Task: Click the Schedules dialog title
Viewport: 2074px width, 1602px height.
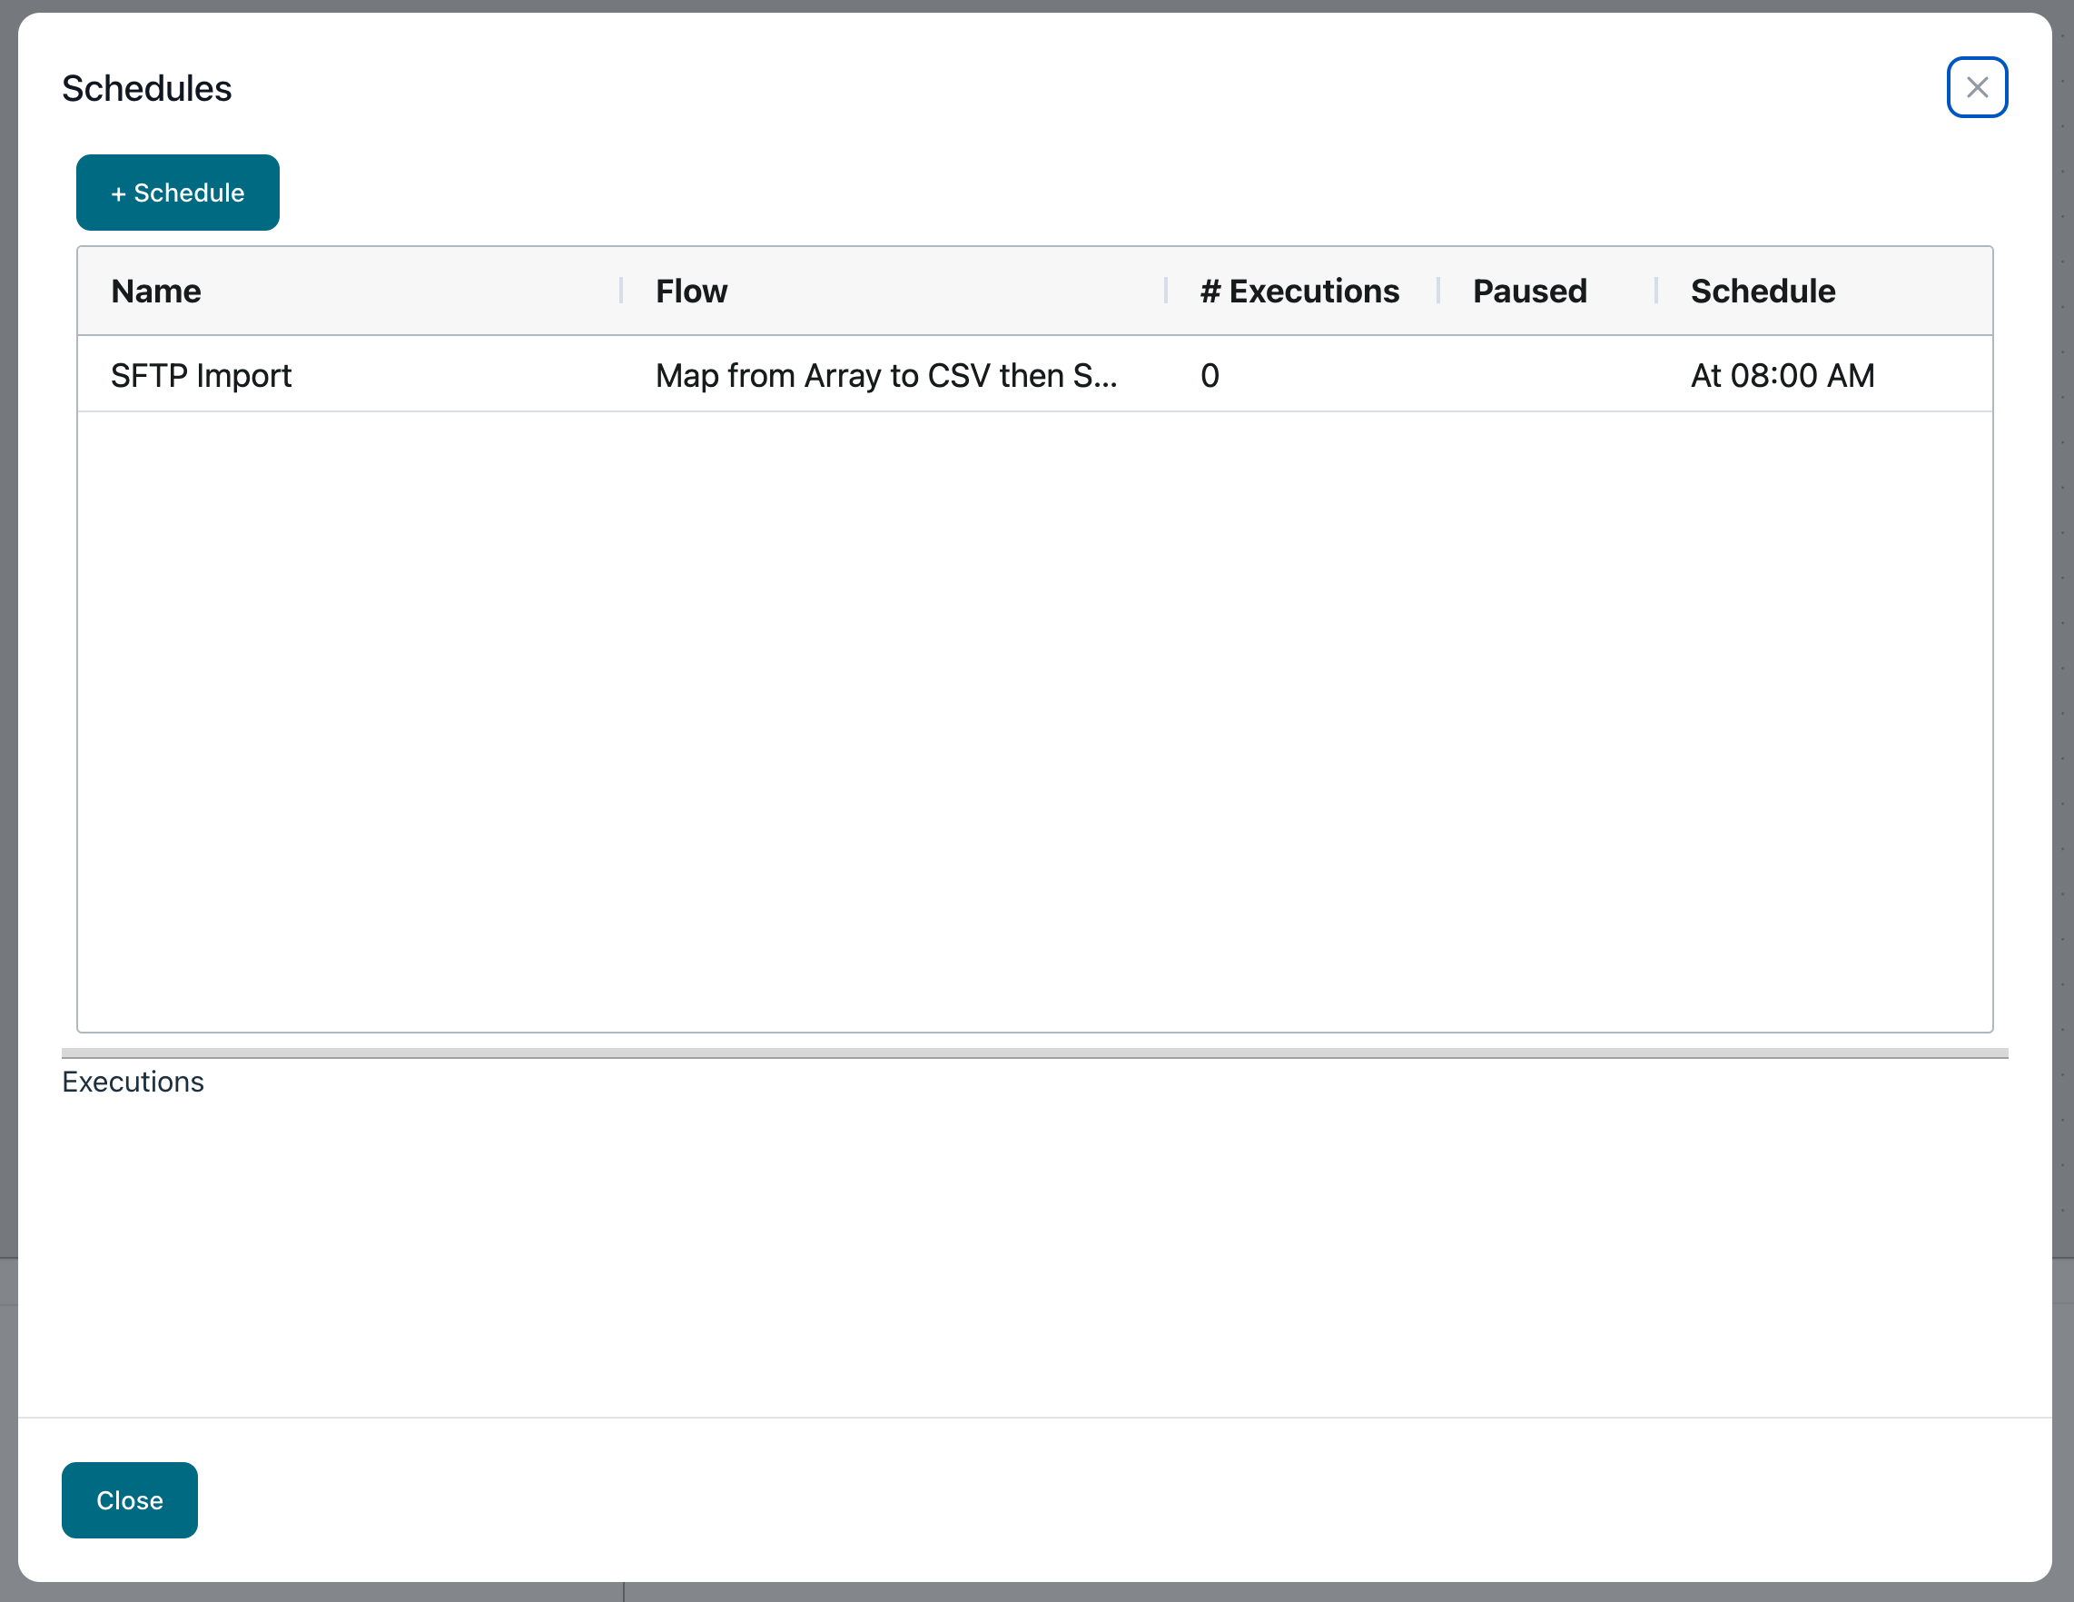Action: [146, 88]
